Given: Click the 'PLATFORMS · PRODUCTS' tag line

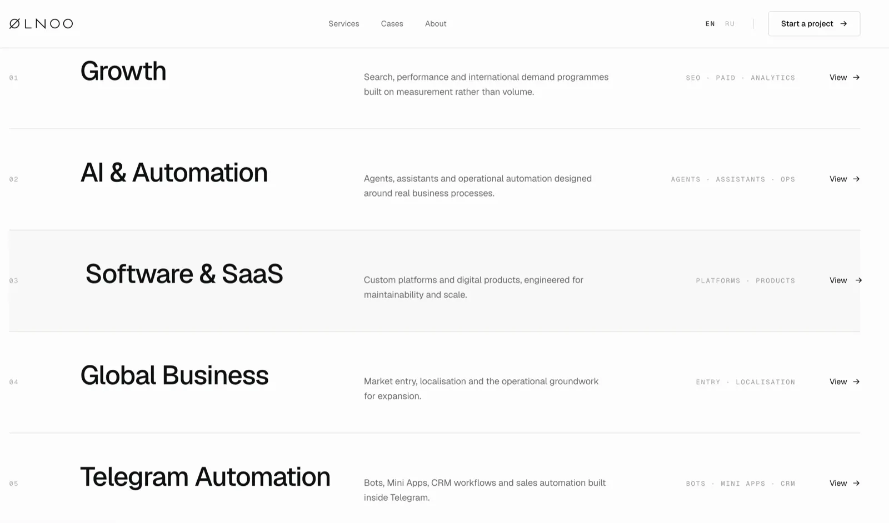Looking at the screenshot, I should [x=746, y=281].
